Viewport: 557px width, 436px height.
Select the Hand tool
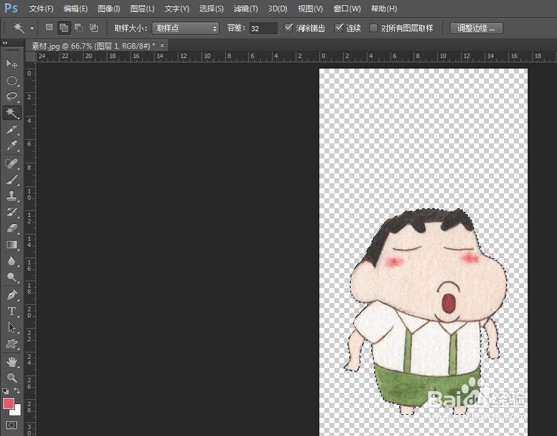12,362
